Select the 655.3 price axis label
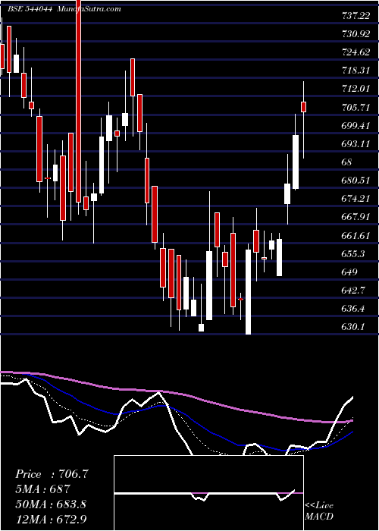This screenshot has height=531, width=379. [x=352, y=254]
